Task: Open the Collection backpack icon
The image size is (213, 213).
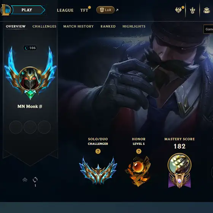Action: pyautogui.click(x=207, y=10)
